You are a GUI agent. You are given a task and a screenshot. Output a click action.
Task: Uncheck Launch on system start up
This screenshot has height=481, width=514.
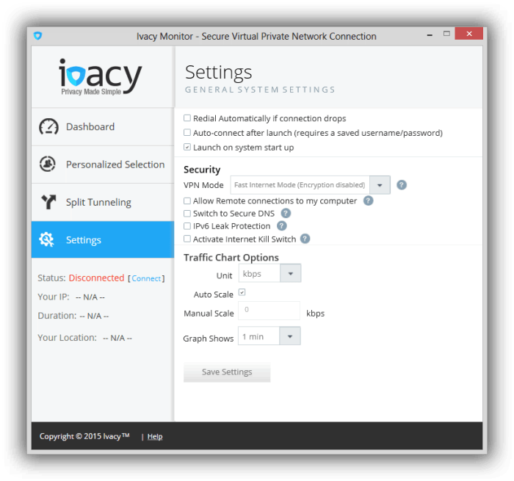(187, 147)
